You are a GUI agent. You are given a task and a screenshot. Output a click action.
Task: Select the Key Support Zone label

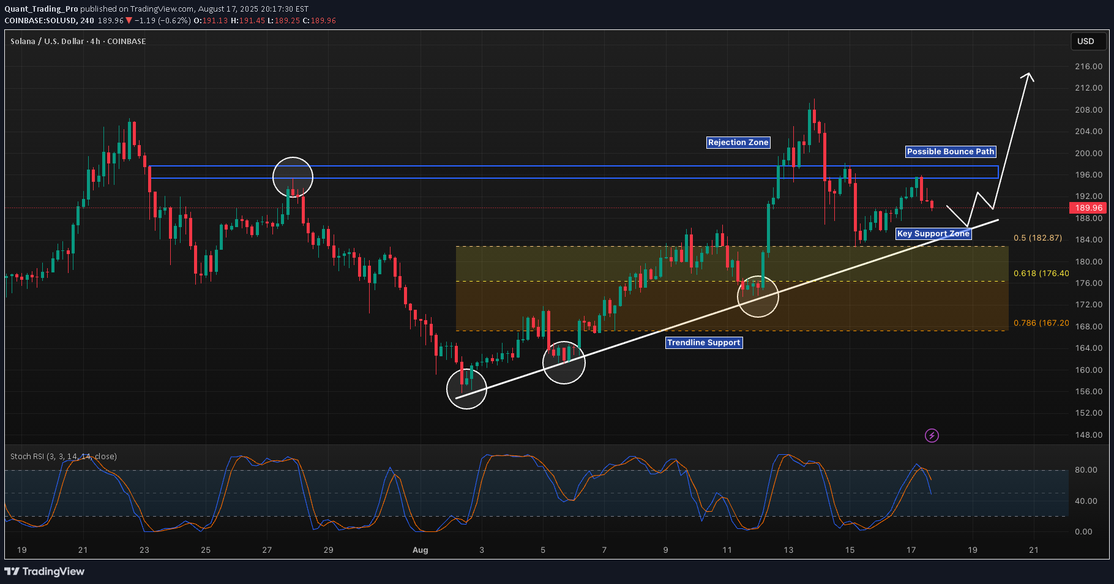[933, 233]
